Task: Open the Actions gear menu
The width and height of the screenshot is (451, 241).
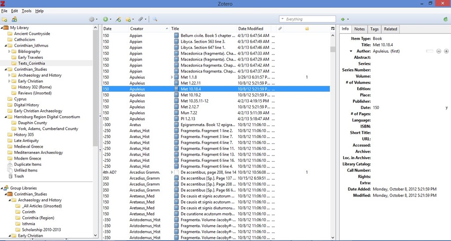Action: (92, 19)
